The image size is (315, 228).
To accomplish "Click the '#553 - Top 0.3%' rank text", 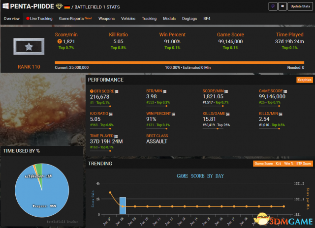I will pos(158,103).
